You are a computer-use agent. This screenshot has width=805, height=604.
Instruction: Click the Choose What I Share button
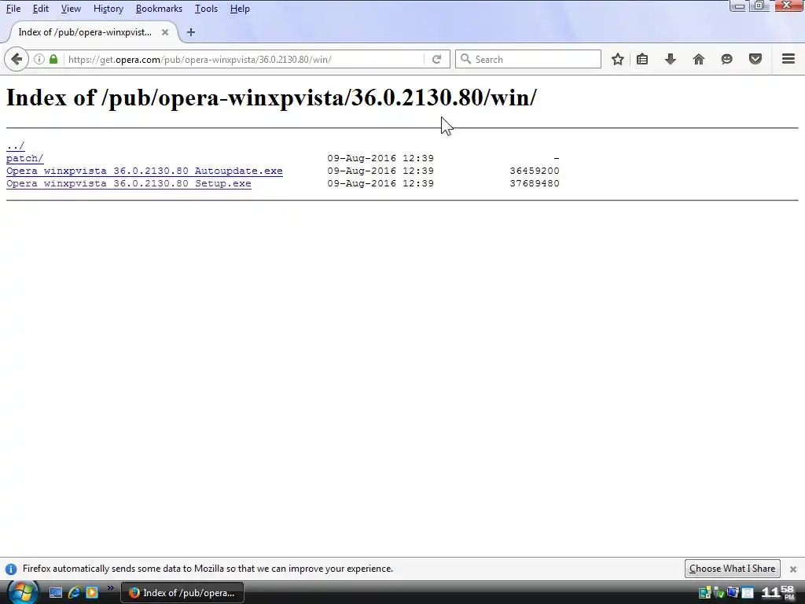pos(732,569)
